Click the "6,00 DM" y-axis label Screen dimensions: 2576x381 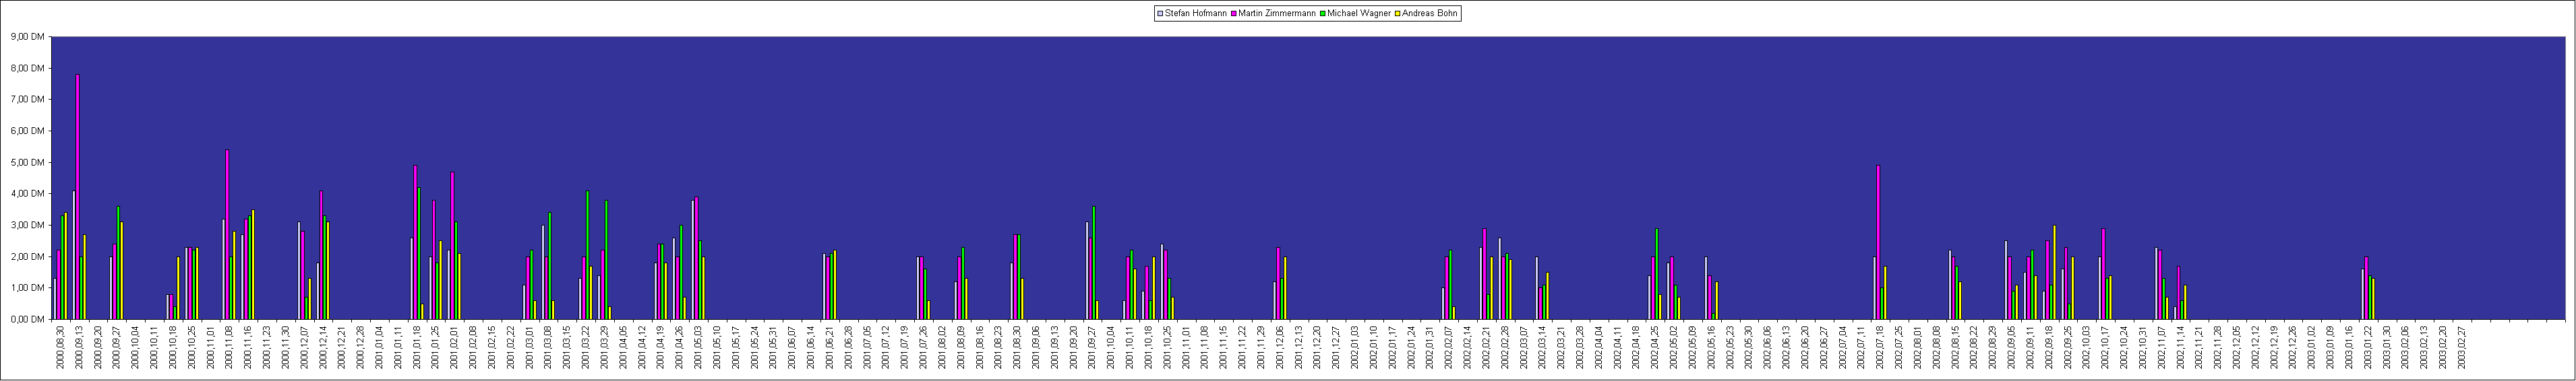coord(27,131)
